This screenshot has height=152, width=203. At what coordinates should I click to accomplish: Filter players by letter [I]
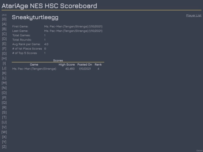[x=4, y=63]
